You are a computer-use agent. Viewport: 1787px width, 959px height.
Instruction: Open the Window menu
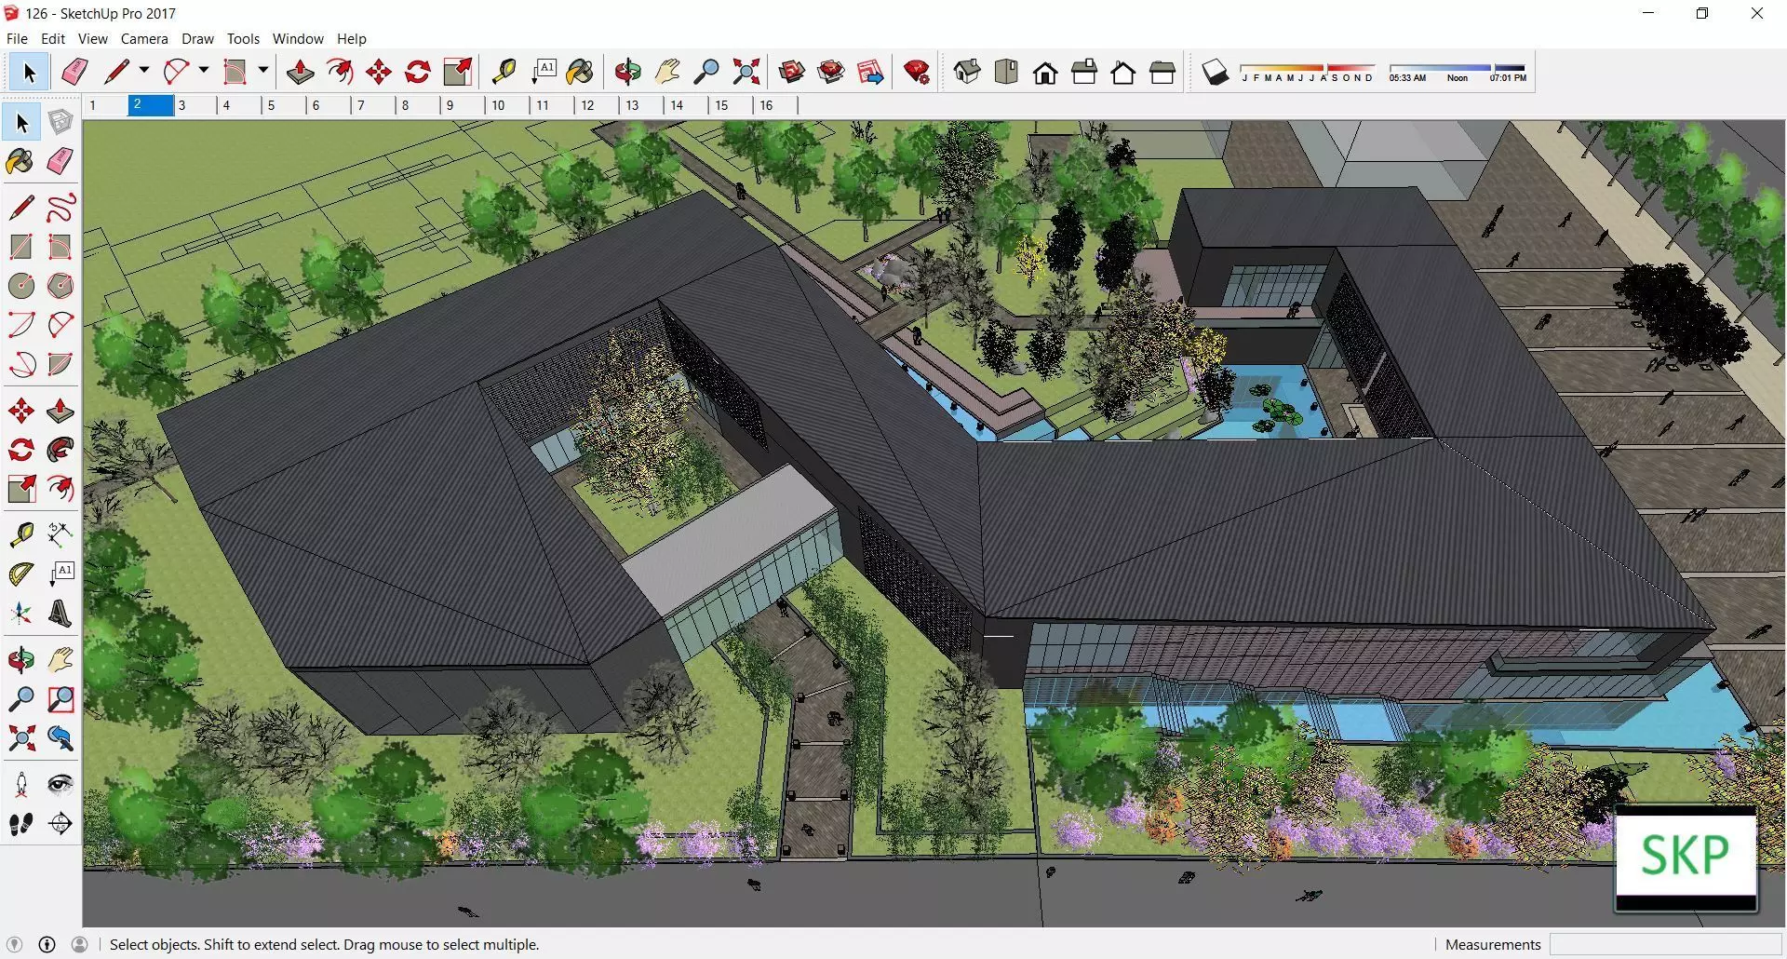[x=298, y=39]
